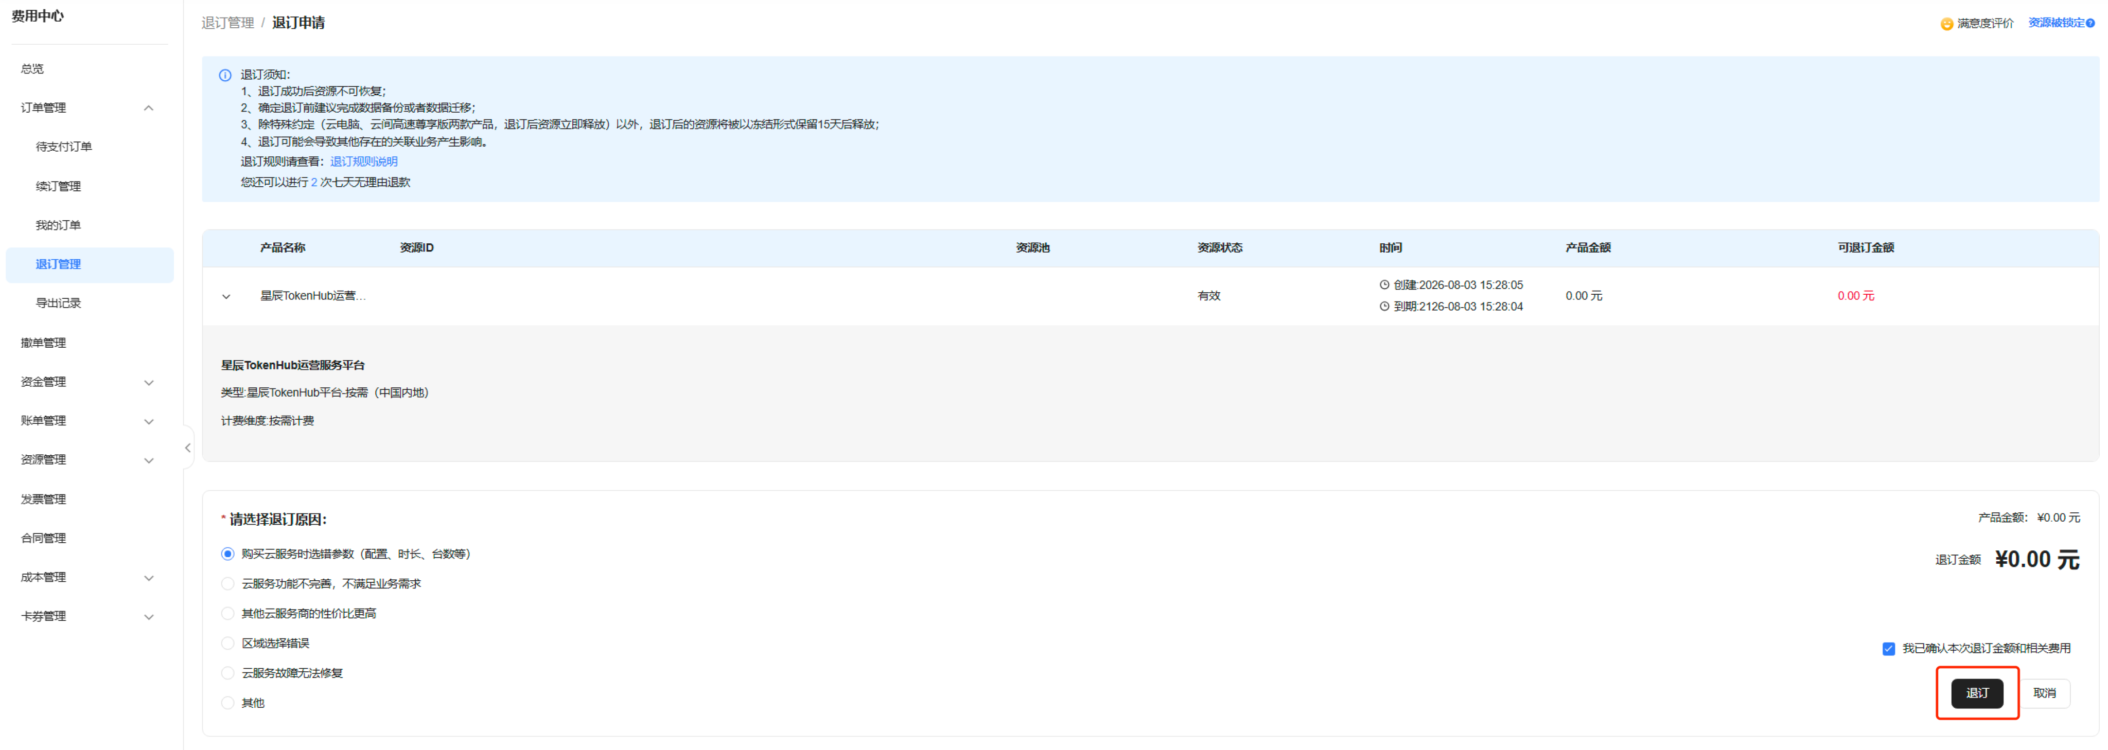Click the 可退订金额 column header

tap(1865, 247)
